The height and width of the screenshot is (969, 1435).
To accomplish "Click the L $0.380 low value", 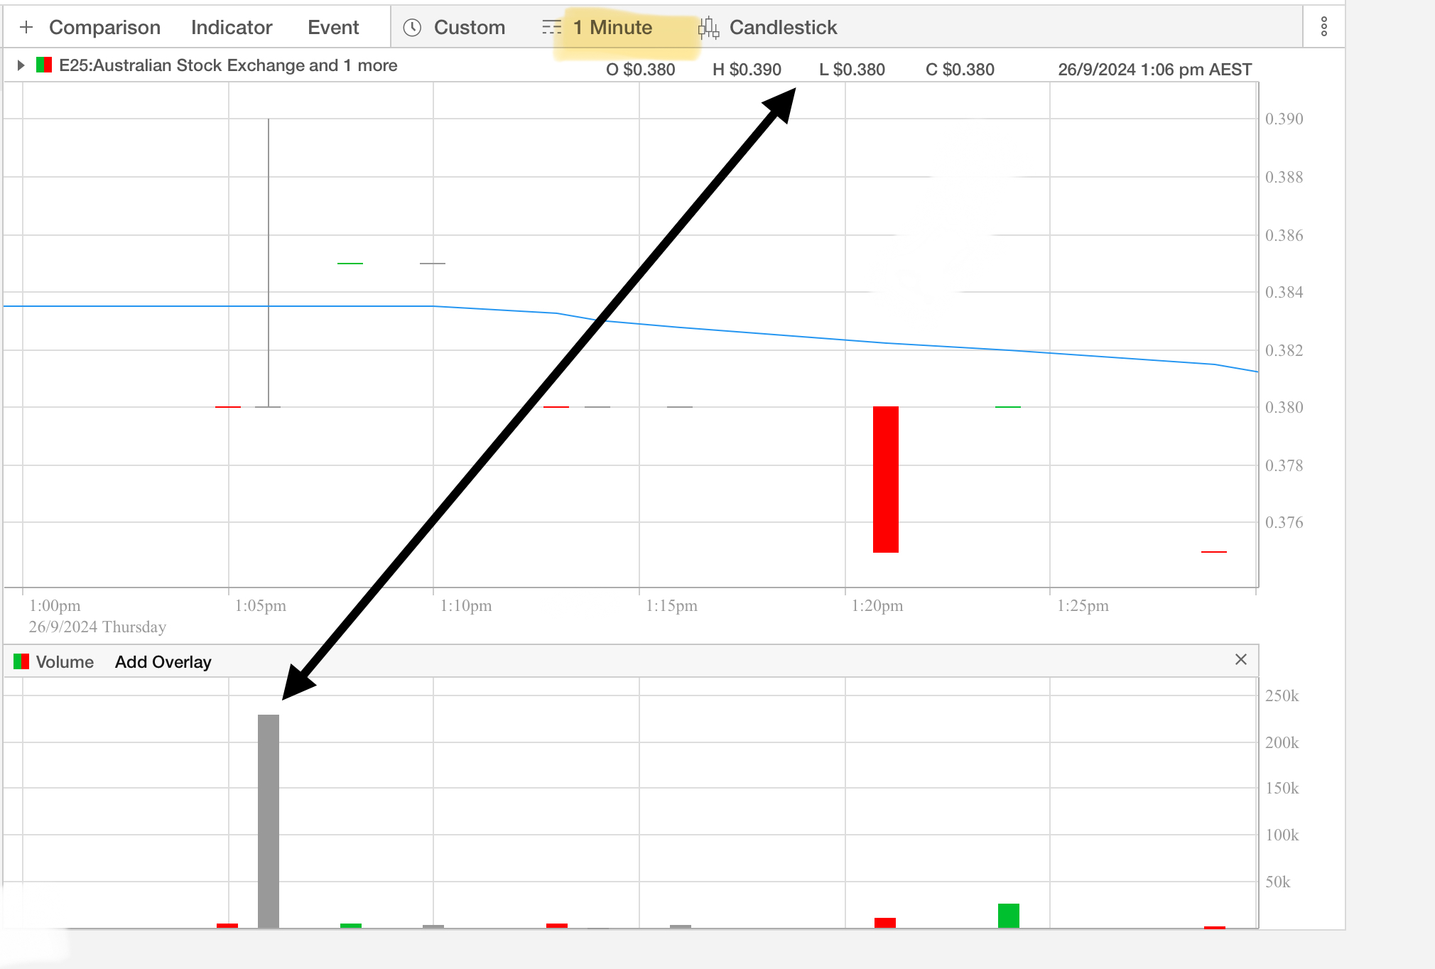I will pyautogui.click(x=852, y=70).
